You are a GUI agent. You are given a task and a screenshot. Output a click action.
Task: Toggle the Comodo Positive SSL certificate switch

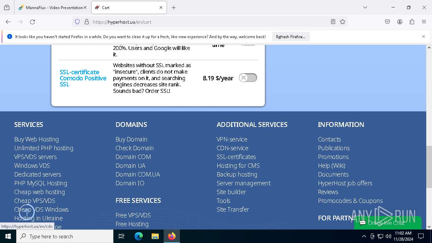[x=248, y=78]
